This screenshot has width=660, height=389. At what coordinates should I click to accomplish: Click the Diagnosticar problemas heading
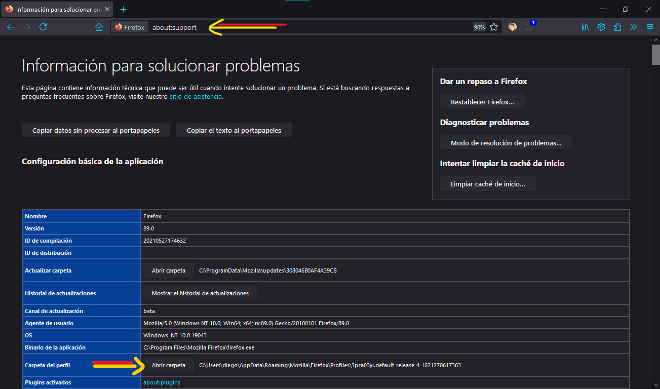pos(484,123)
